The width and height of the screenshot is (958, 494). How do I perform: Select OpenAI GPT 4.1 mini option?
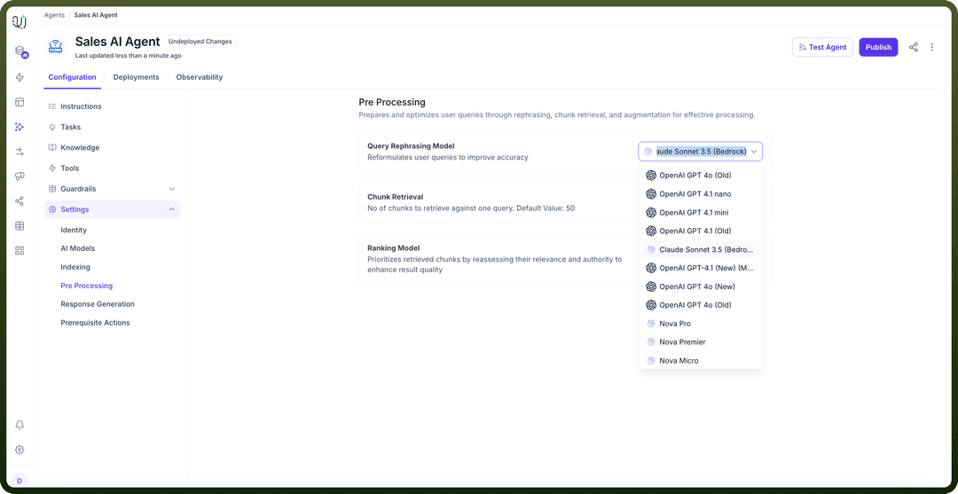700,213
